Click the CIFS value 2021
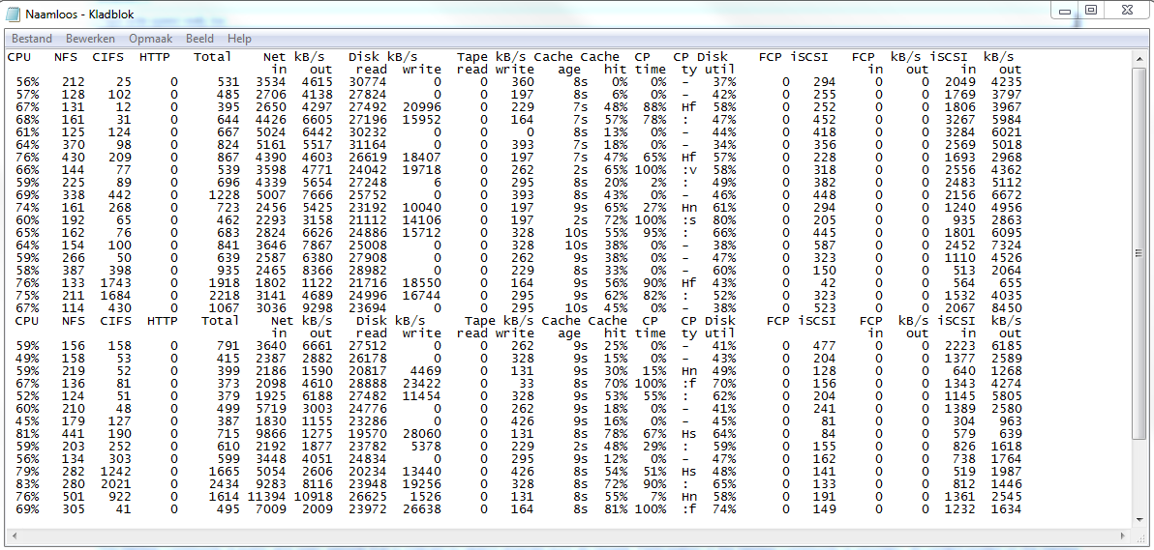Image resolution: width=1154 pixels, height=550 pixels. [x=116, y=485]
